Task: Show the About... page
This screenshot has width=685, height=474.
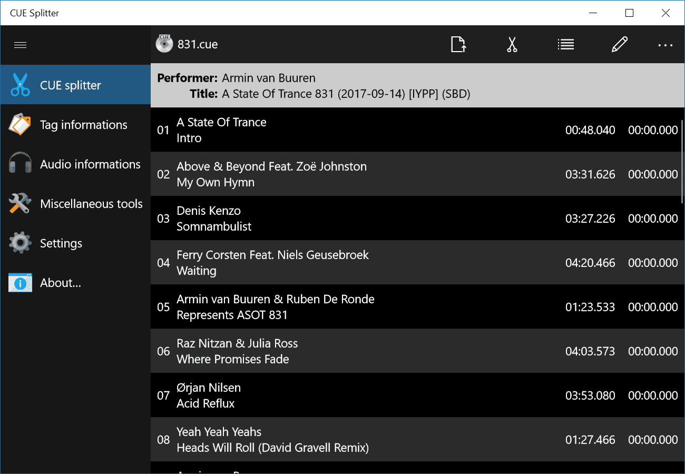Action: tap(75, 283)
